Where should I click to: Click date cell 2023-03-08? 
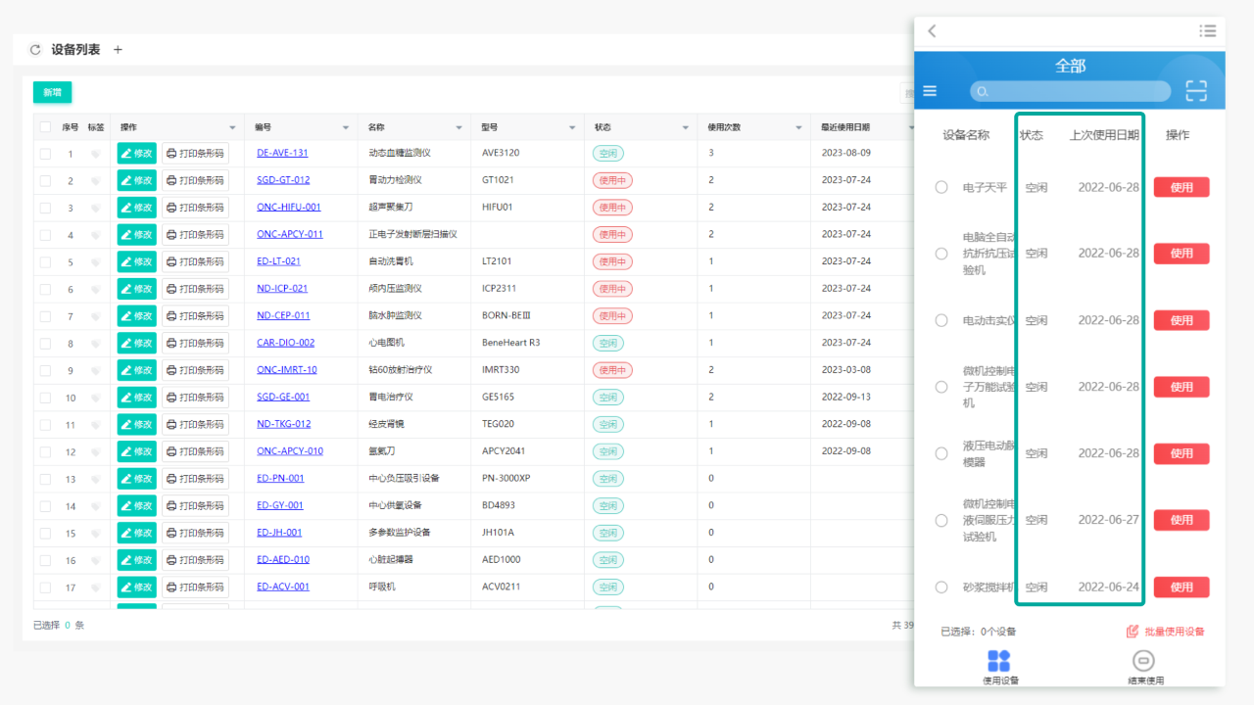(845, 370)
